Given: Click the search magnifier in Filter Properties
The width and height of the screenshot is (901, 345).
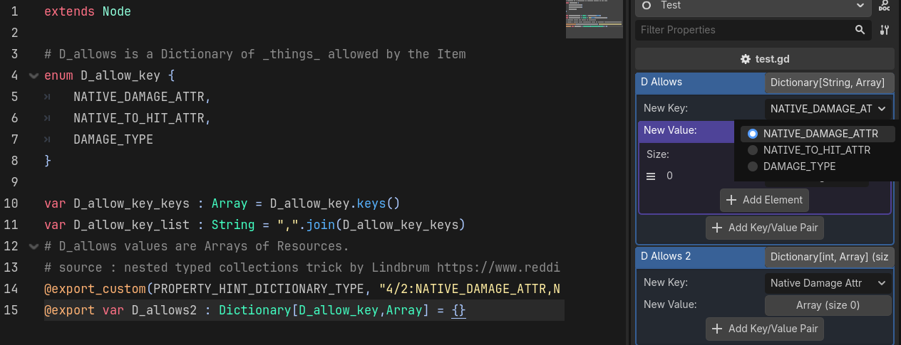Looking at the screenshot, I should (x=860, y=30).
